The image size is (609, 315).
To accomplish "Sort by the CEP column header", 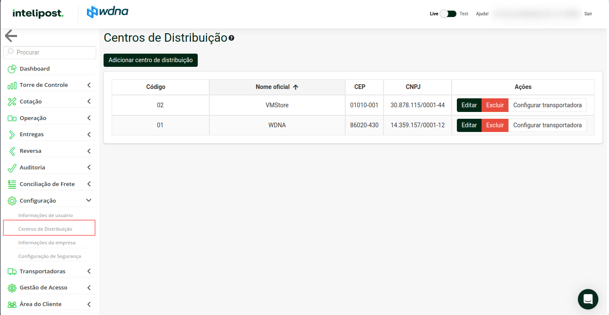I will 364,87.
